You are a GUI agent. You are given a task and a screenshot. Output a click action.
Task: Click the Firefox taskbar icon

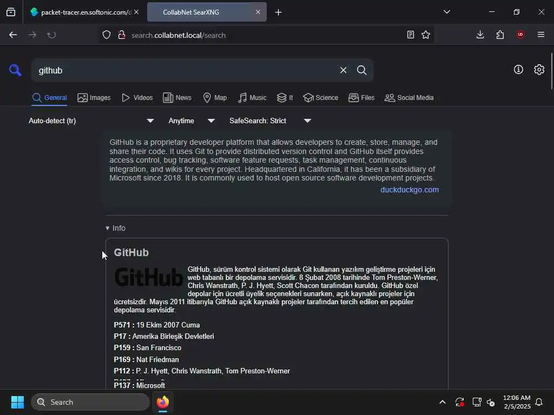[x=163, y=402]
